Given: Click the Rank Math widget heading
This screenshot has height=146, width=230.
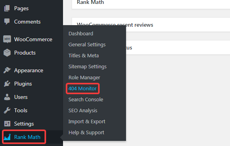Looking at the screenshot, I should tap(90, 2).
